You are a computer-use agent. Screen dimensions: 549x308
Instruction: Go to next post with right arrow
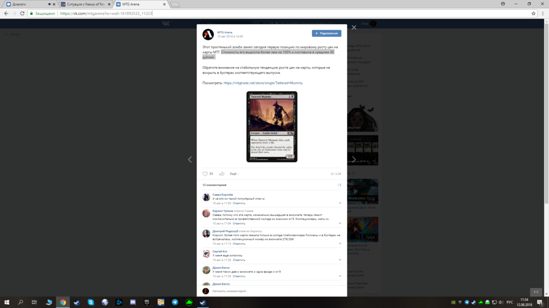point(354,159)
